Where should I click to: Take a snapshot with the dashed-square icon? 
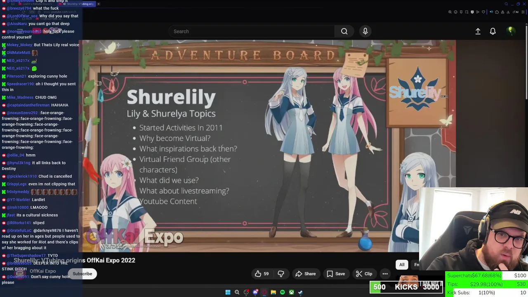pyautogui.click(x=467, y=12)
